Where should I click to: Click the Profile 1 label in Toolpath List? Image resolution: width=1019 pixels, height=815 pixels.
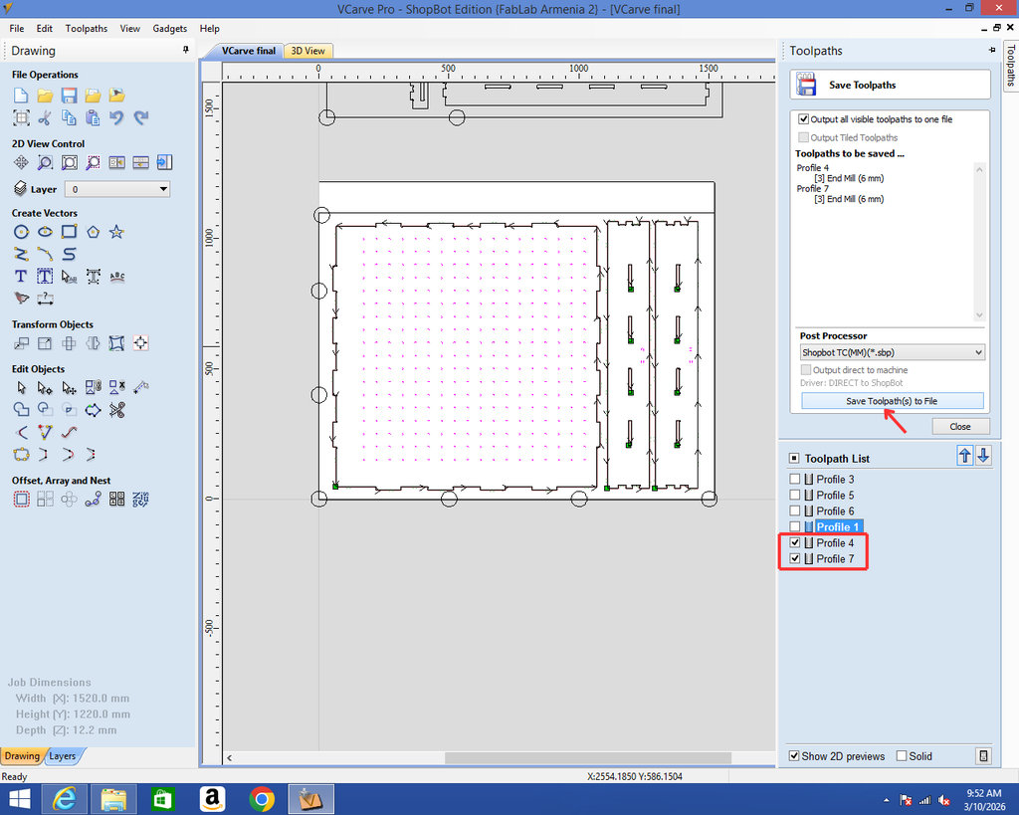point(838,526)
